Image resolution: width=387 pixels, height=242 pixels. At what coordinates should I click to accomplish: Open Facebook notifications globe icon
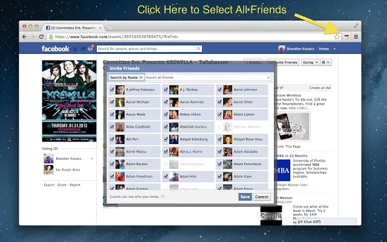90,48
